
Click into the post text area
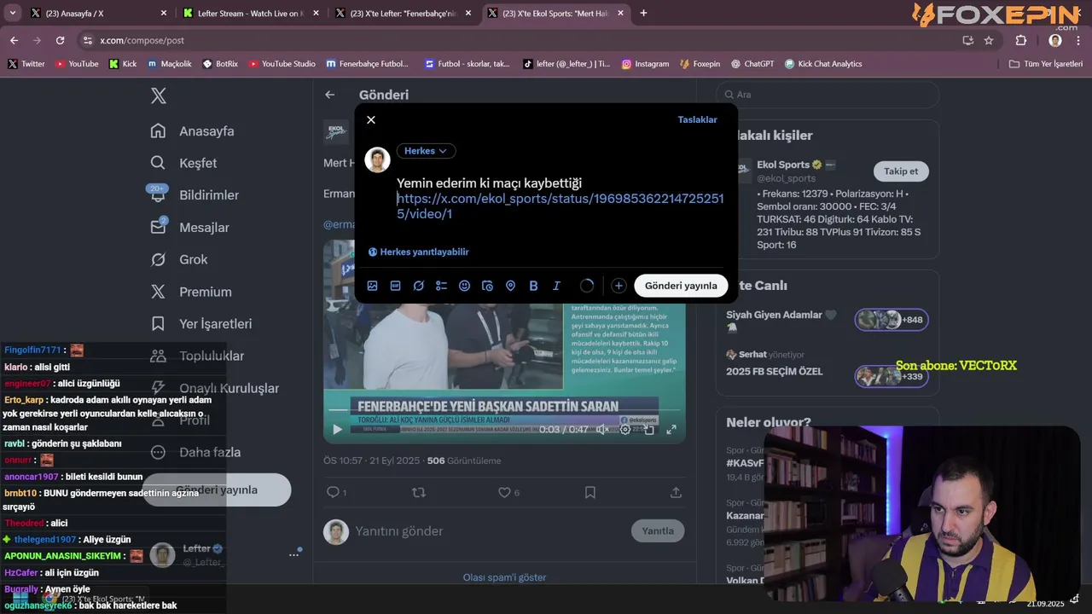tap(561, 198)
